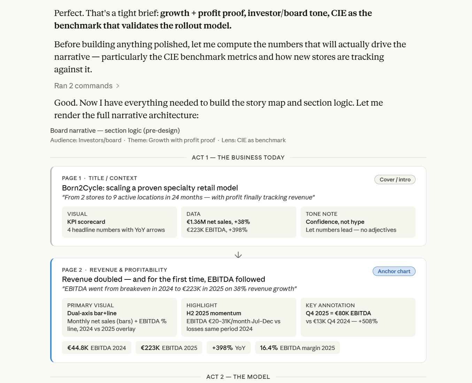Click the 'ACT 2 — THE MODEL' divider

pyautogui.click(x=238, y=377)
